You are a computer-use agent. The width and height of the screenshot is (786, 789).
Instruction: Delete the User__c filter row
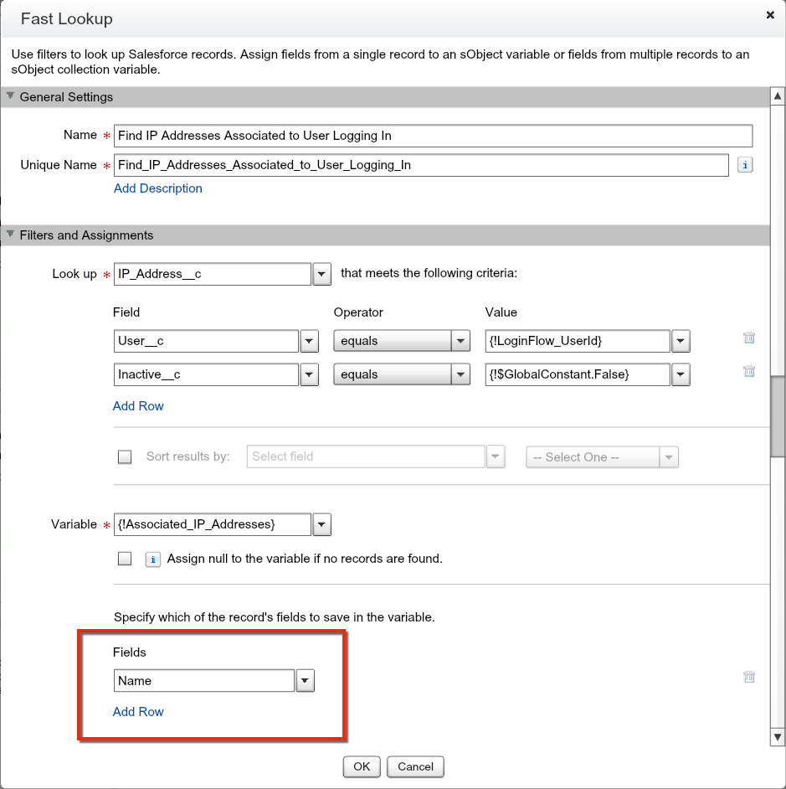click(749, 338)
